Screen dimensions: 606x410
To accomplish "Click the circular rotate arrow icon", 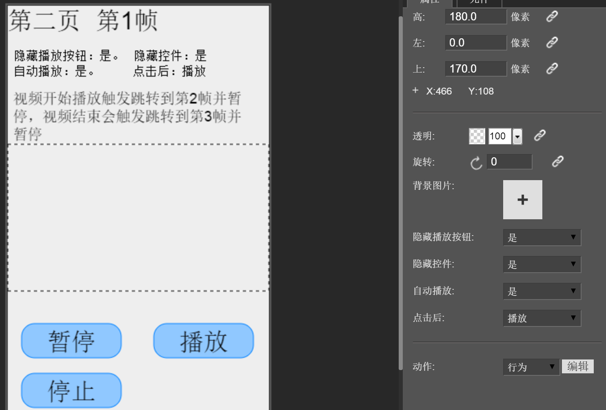I will click(x=476, y=163).
